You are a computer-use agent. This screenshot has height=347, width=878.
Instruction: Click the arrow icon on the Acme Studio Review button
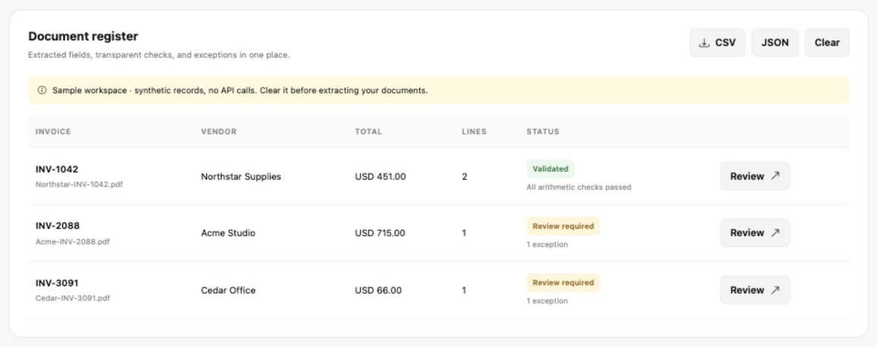pos(775,233)
